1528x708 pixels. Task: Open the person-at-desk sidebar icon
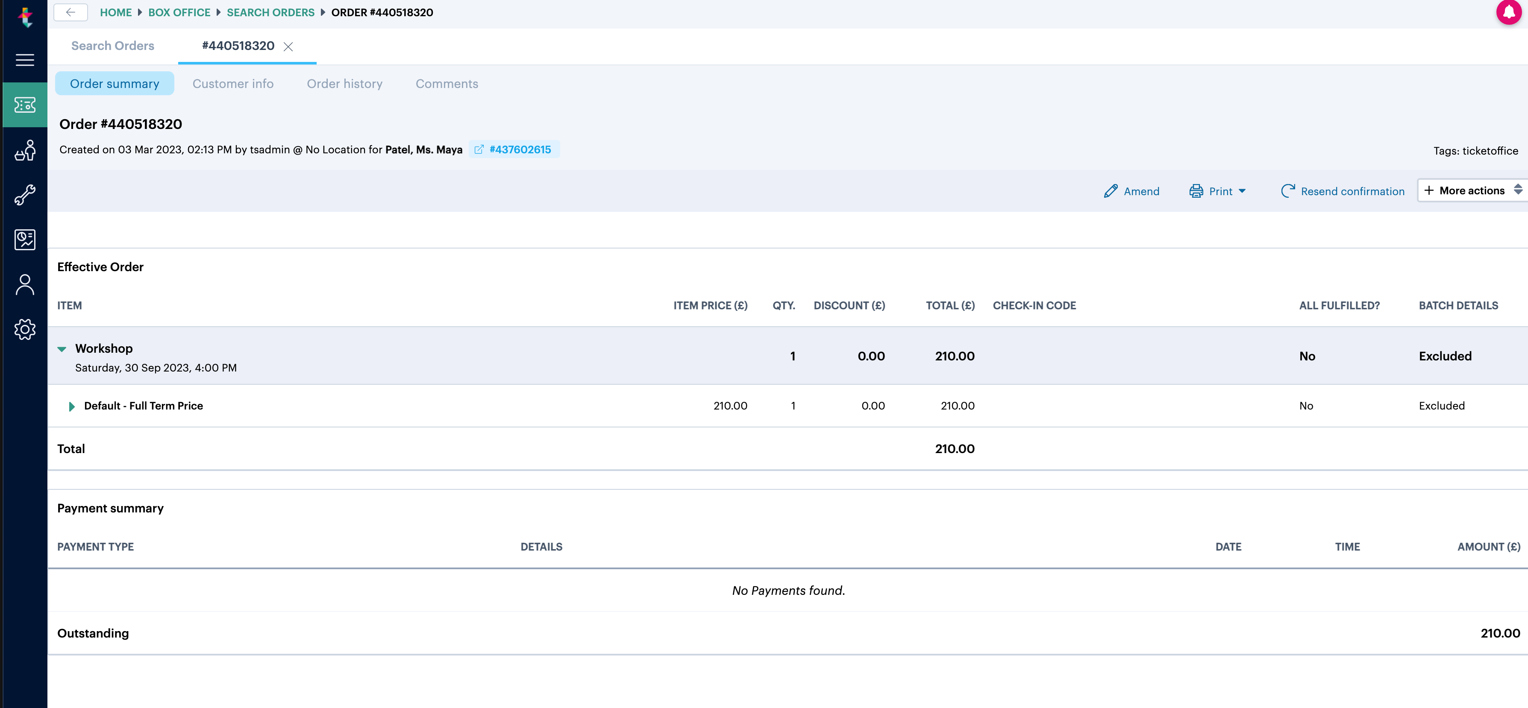[x=25, y=150]
